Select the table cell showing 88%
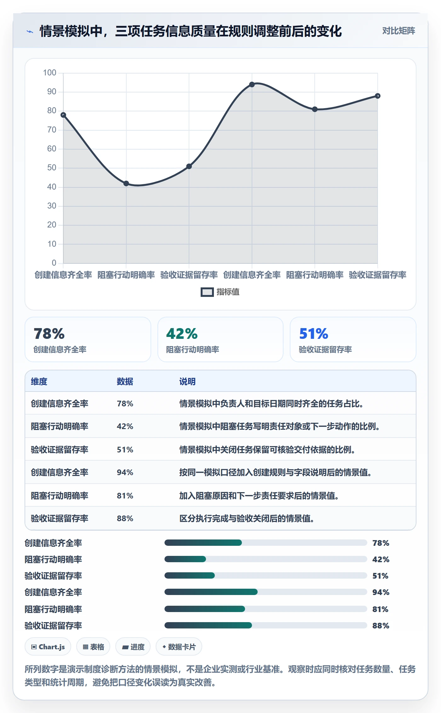Image resolution: width=441 pixels, height=713 pixels. coord(125,518)
